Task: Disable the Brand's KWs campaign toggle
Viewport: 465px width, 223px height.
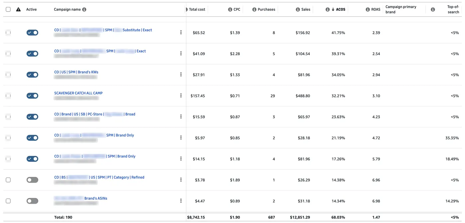Action: coord(32,74)
